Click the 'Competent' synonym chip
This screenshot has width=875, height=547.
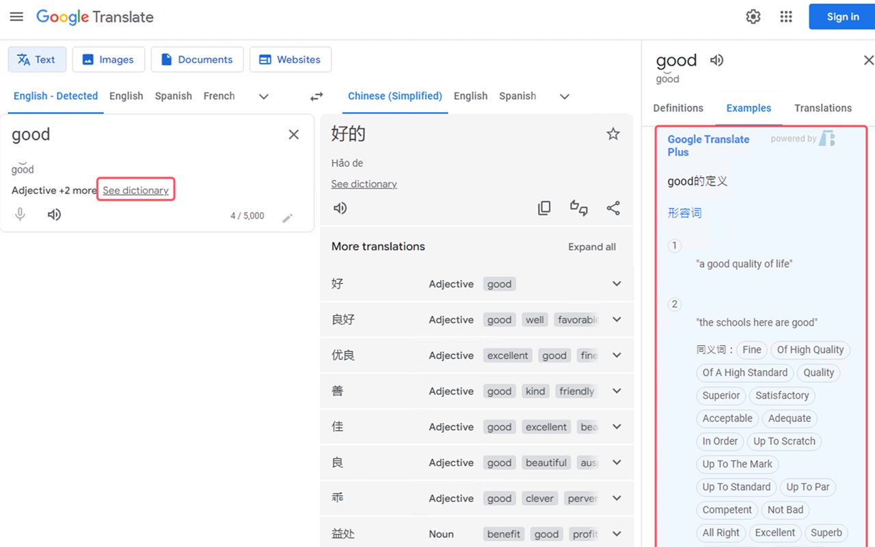click(727, 510)
